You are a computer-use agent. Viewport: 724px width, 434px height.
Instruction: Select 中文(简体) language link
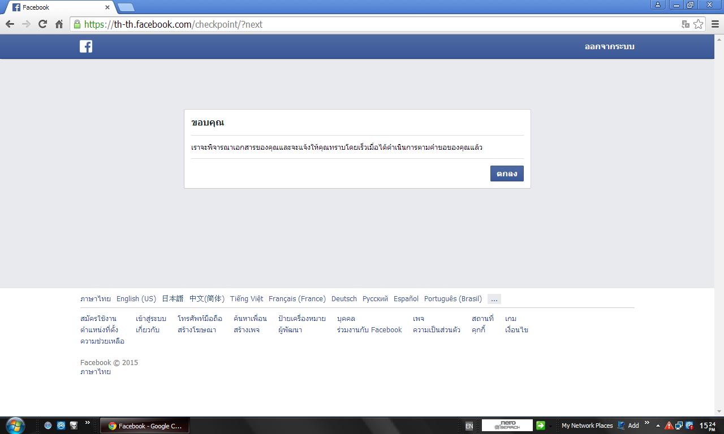tap(207, 299)
